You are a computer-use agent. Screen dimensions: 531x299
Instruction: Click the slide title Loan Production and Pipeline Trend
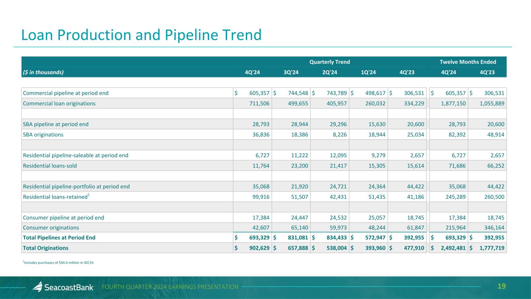coord(141,35)
